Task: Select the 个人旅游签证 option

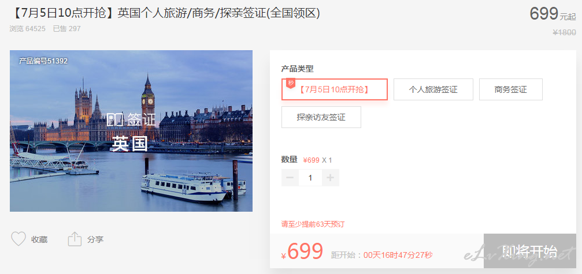Action: pyautogui.click(x=433, y=89)
